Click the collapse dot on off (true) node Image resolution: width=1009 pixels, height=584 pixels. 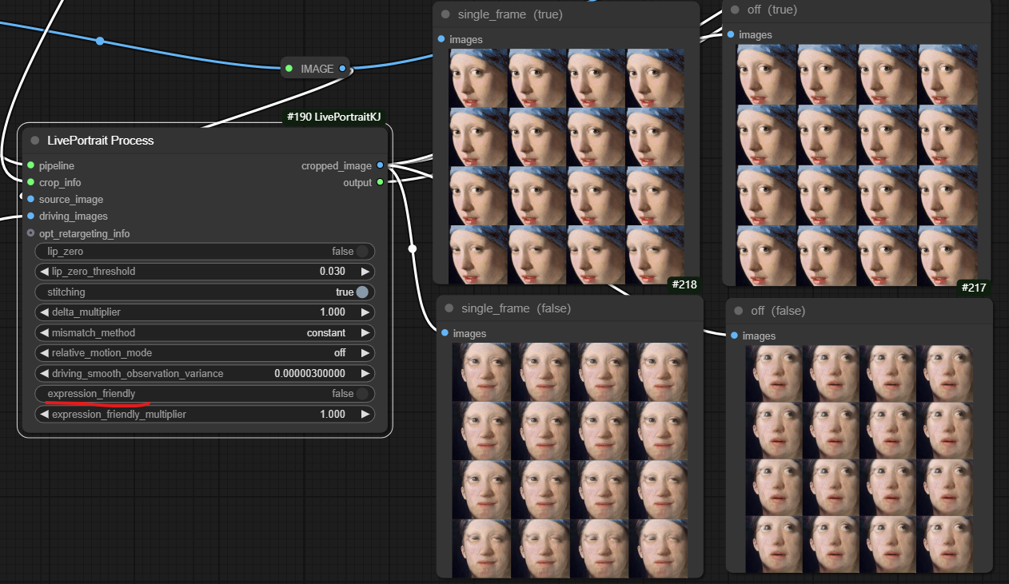(x=735, y=10)
